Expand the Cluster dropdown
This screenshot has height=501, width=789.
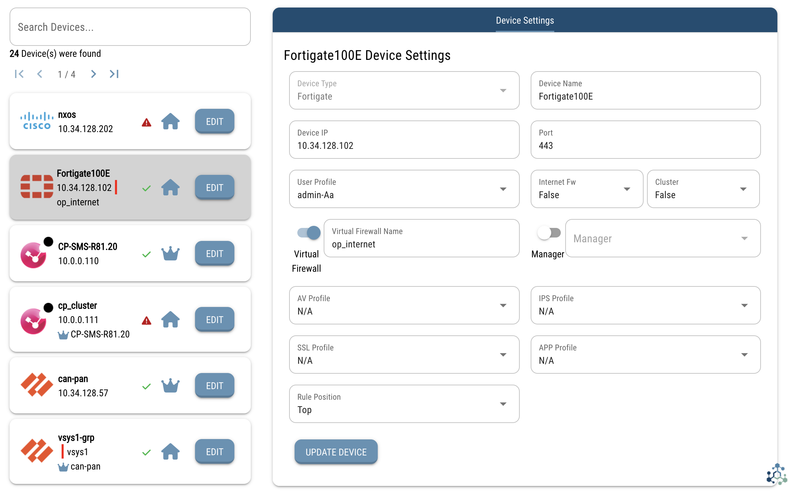pos(703,189)
